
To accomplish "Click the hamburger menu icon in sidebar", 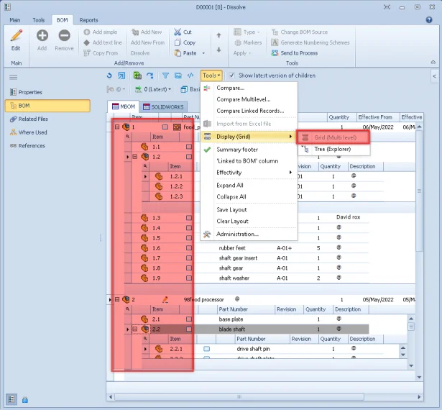I will 13,77.
